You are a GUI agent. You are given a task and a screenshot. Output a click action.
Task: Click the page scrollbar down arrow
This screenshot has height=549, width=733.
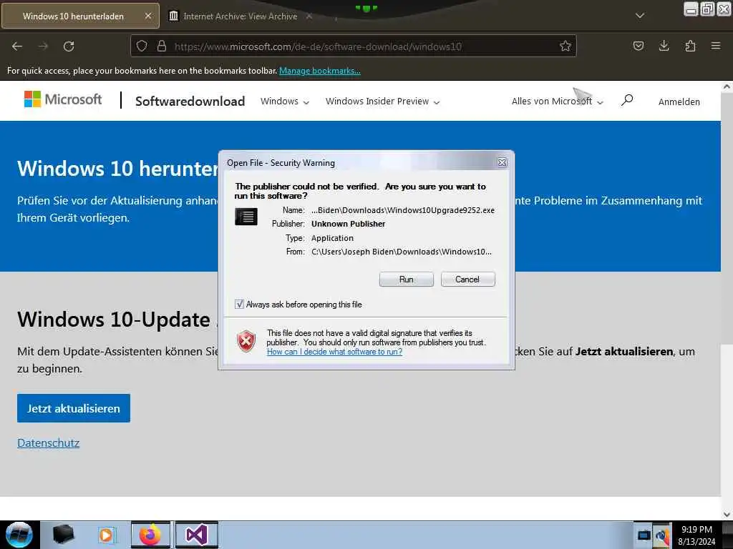tap(727, 515)
